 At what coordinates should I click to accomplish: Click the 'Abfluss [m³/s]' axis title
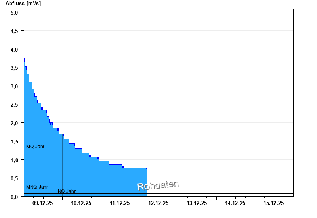point(23,3)
